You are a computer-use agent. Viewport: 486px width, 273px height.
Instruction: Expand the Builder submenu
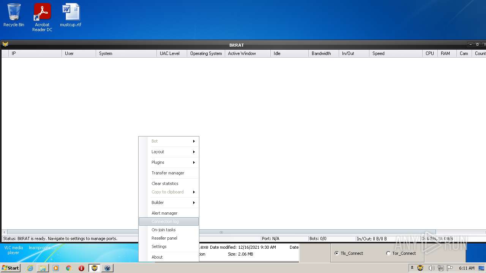(x=169, y=202)
